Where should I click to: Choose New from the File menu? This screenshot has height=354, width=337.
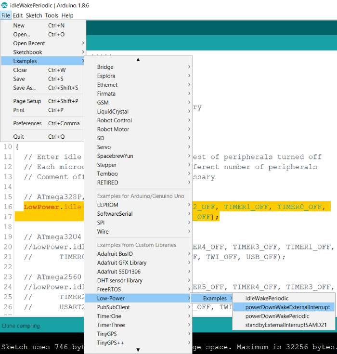click(43, 26)
